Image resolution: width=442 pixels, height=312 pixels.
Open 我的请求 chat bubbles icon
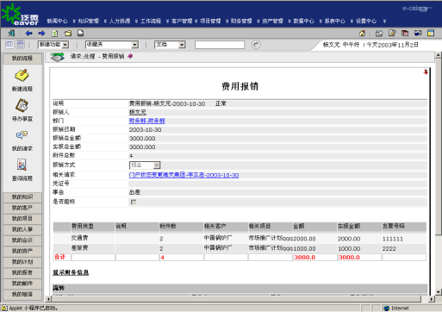[x=22, y=134]
